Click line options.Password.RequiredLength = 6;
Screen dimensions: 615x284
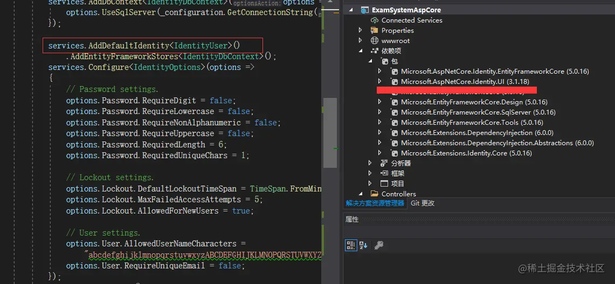[x=147, y=145]
